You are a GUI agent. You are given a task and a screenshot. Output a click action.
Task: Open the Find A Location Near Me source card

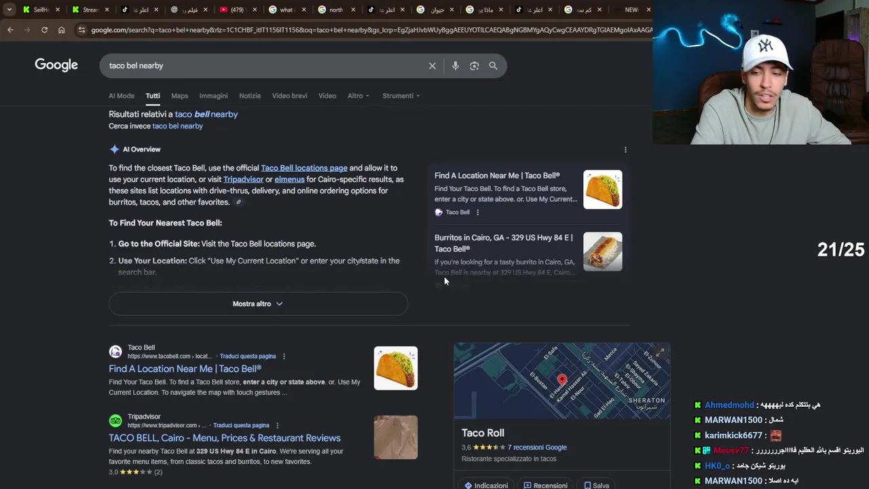pos(497,175)
